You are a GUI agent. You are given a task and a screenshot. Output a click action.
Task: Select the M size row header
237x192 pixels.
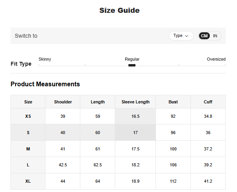[28, 149]
